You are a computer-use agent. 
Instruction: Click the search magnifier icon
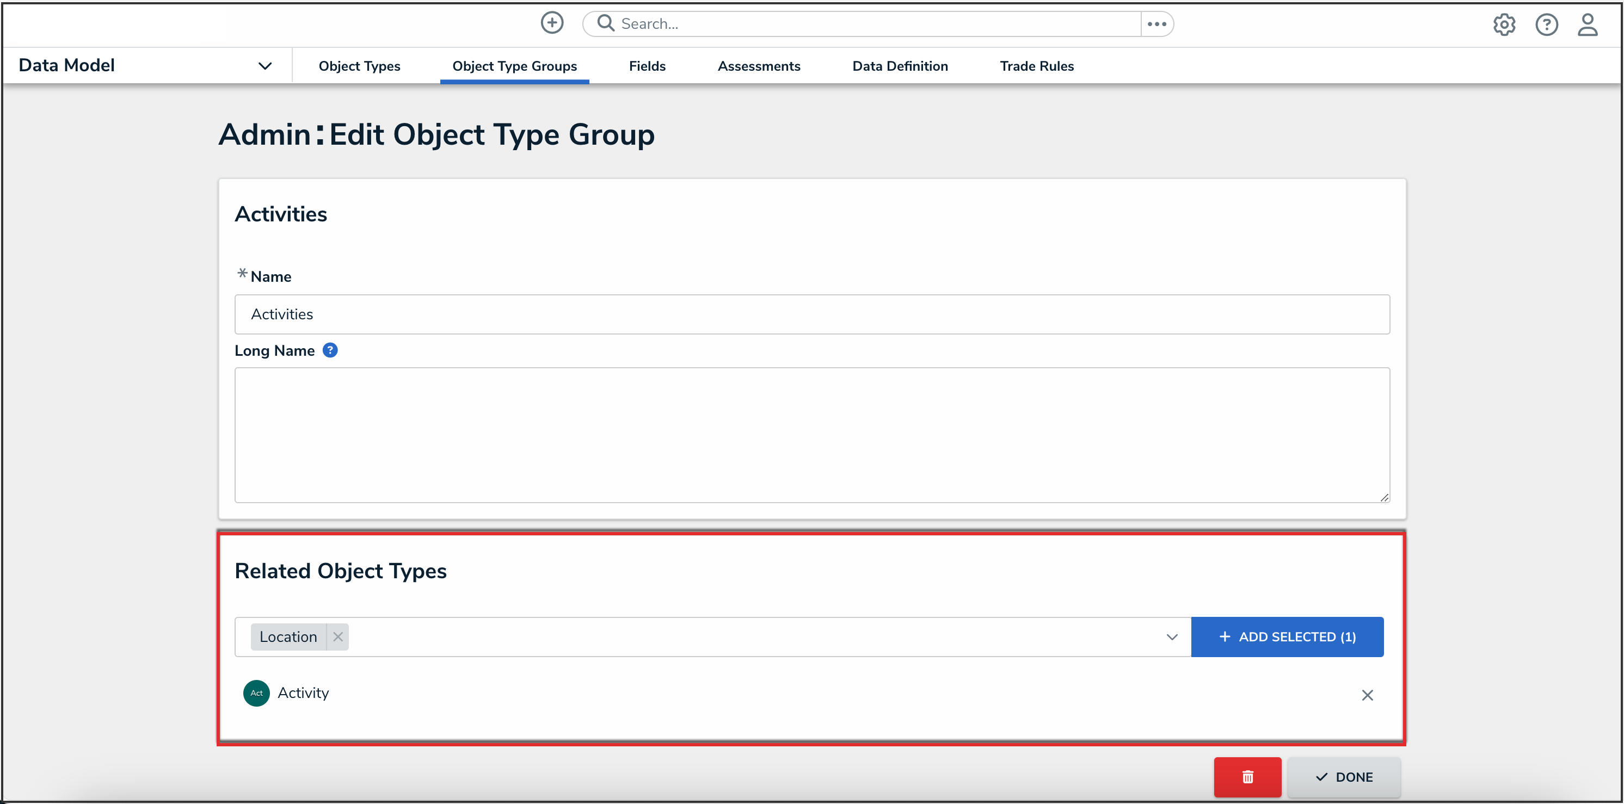tap(605, 23)
